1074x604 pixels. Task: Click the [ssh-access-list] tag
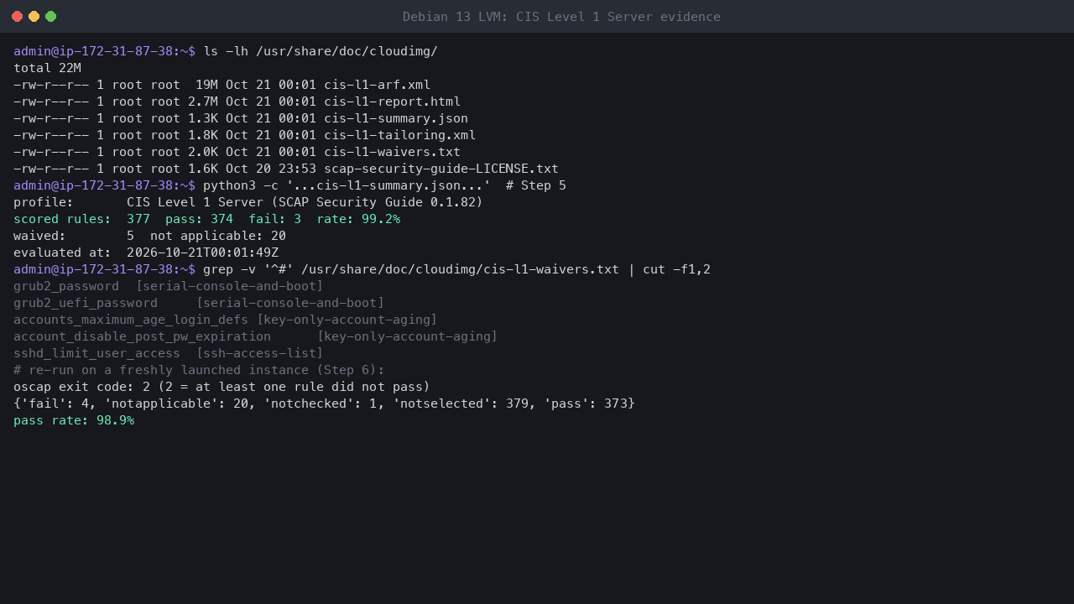[x=259, y=353]
